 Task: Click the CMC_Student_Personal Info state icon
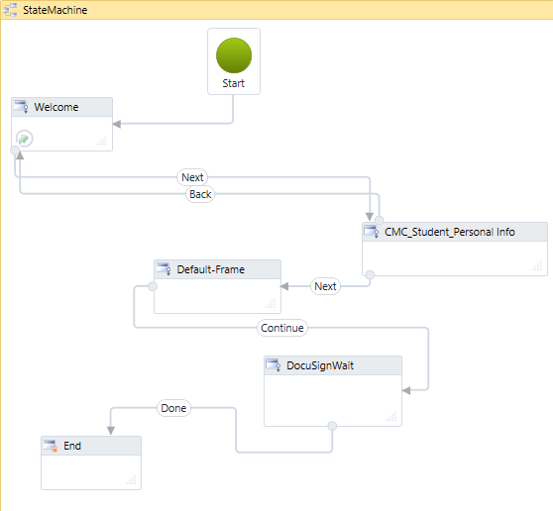coord(372,232)
